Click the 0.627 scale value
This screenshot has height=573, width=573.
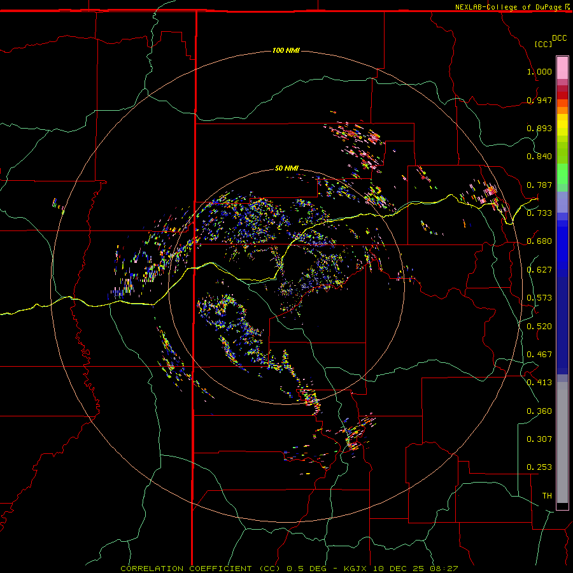click(x=539, y=270)
